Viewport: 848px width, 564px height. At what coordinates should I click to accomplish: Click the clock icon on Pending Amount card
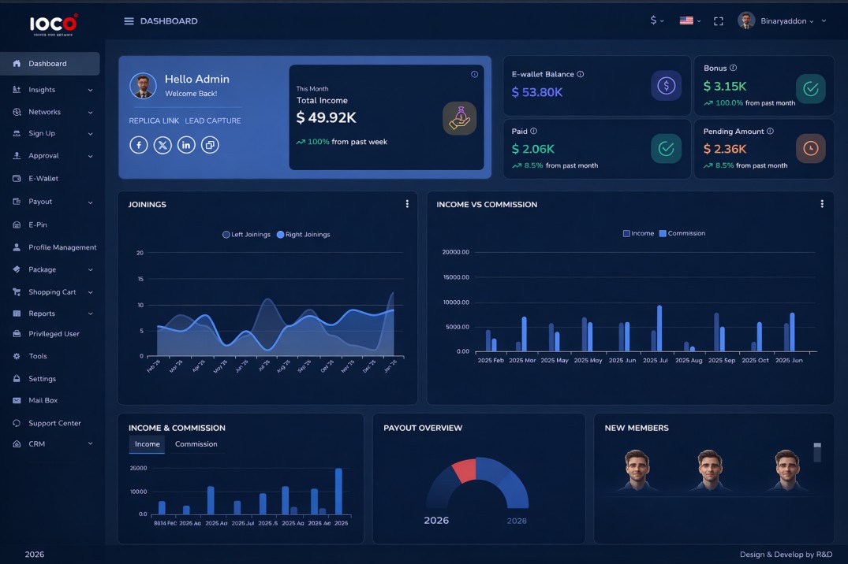[810, 147]
